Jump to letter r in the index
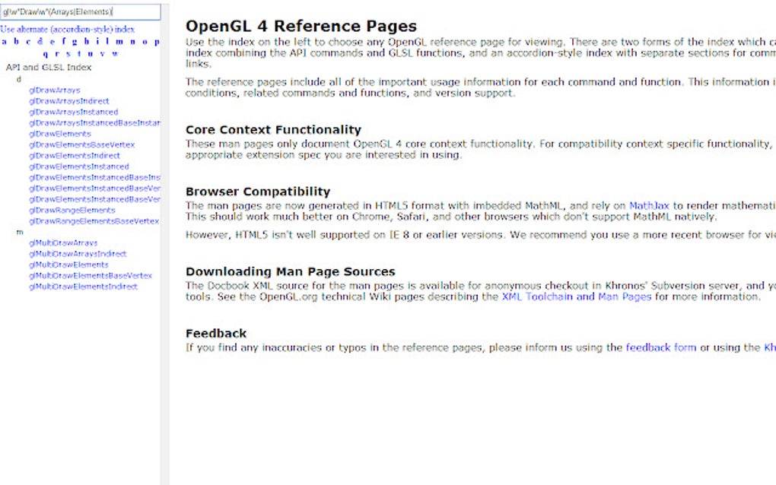Image resolution: width=776 pixels, height=485 pixels. coord(57,53)
